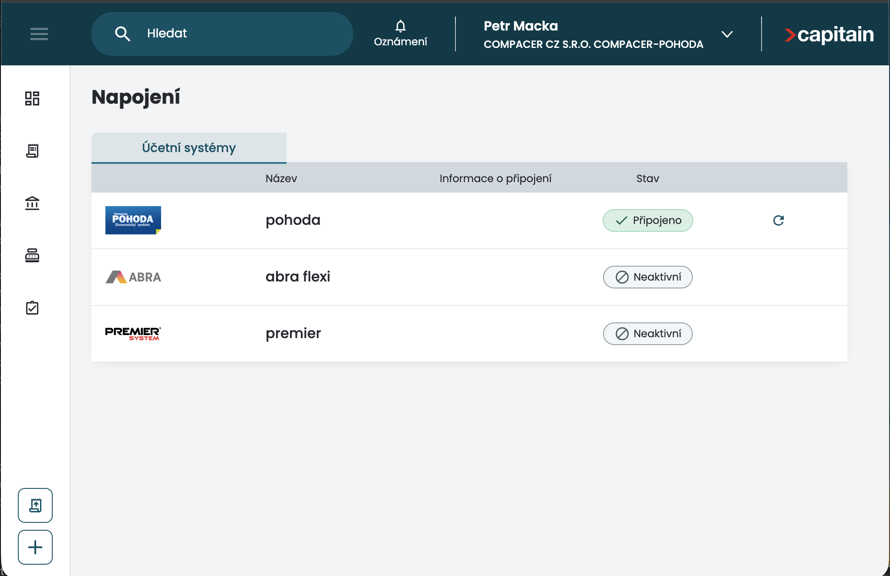Expand the Petr Macka account dropdown
Screen dimensions: 890x576
tap(727, 34)
